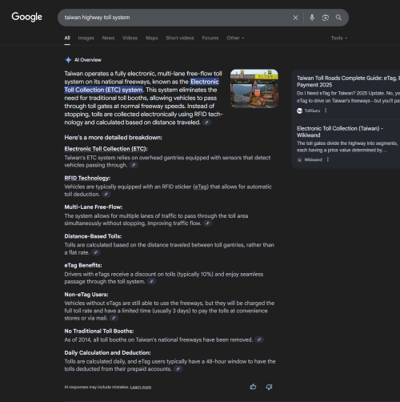400x402 pixels.
Task: Switch to the News tab
Action: pyautogui.click(x=108, y=38)
